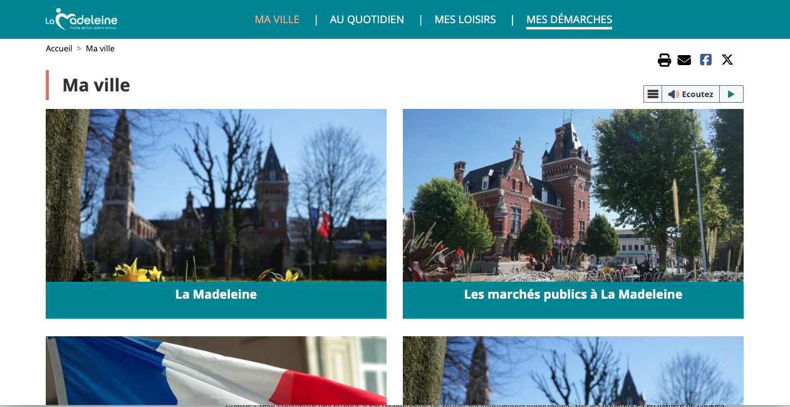This screenshot has height=407, width=790.
Task: Share page by email envelope icon
Action: (x=684, y=60)
